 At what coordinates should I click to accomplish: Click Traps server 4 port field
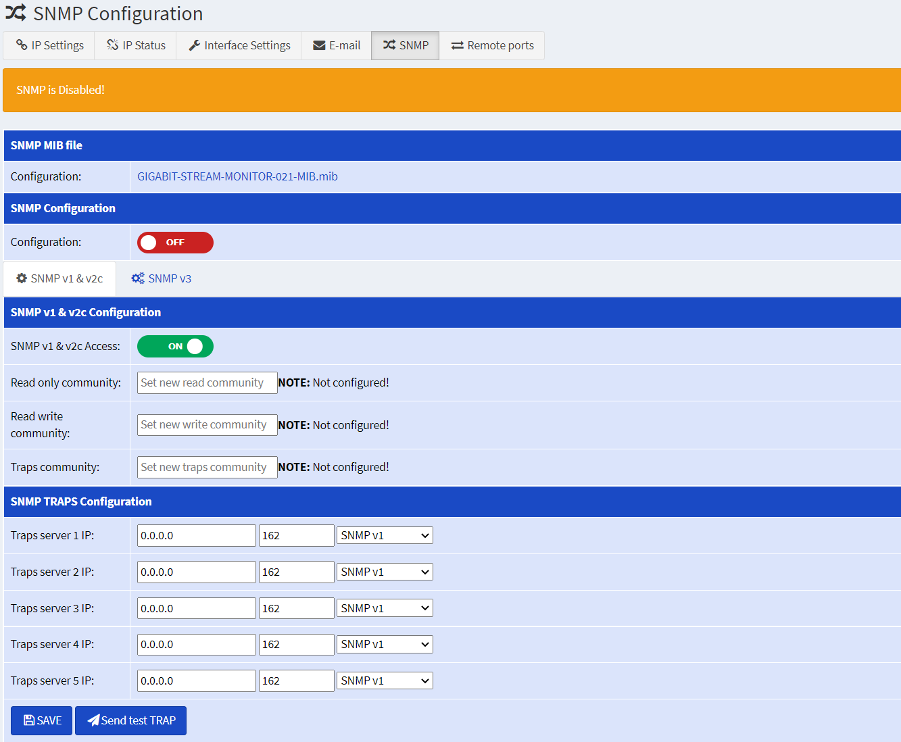(297, 645)
